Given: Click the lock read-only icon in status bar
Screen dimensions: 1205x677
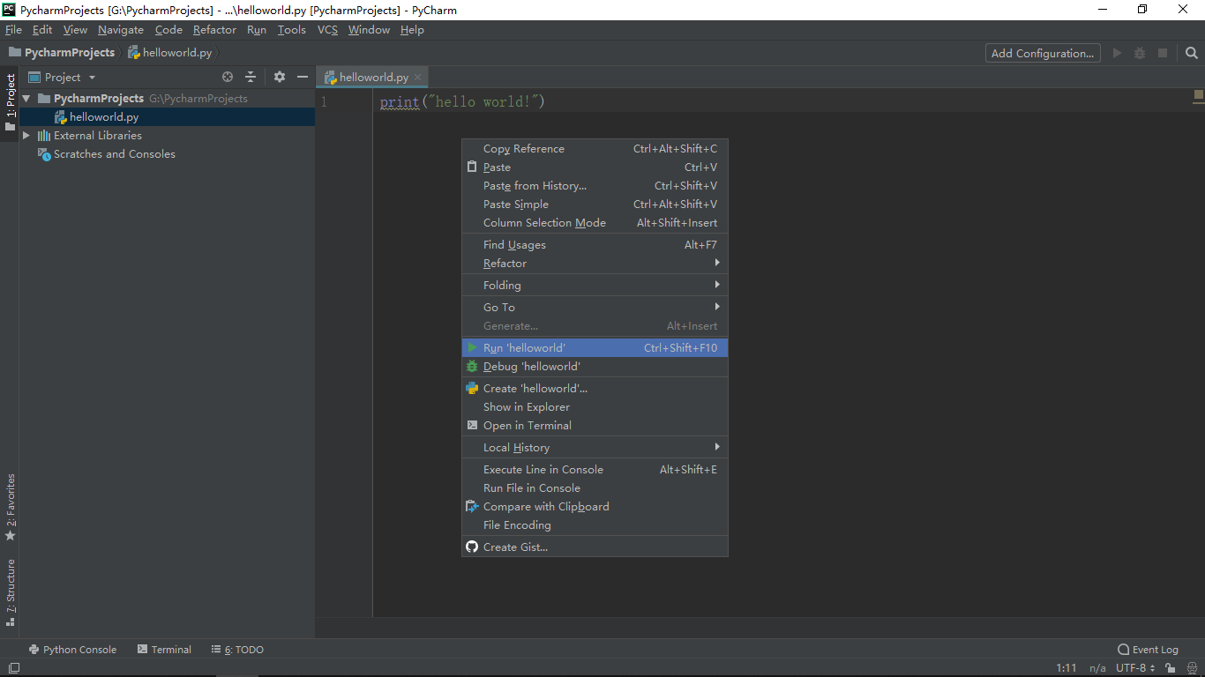Looking at the screenshot, I should click(x=1170, y=668).
